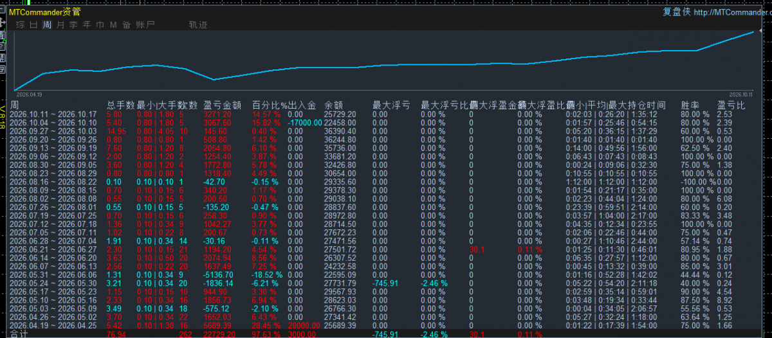Click the 3271.20 profit amount
The height and width of the screenshot is (338, 772).
(x=217, y=114)
